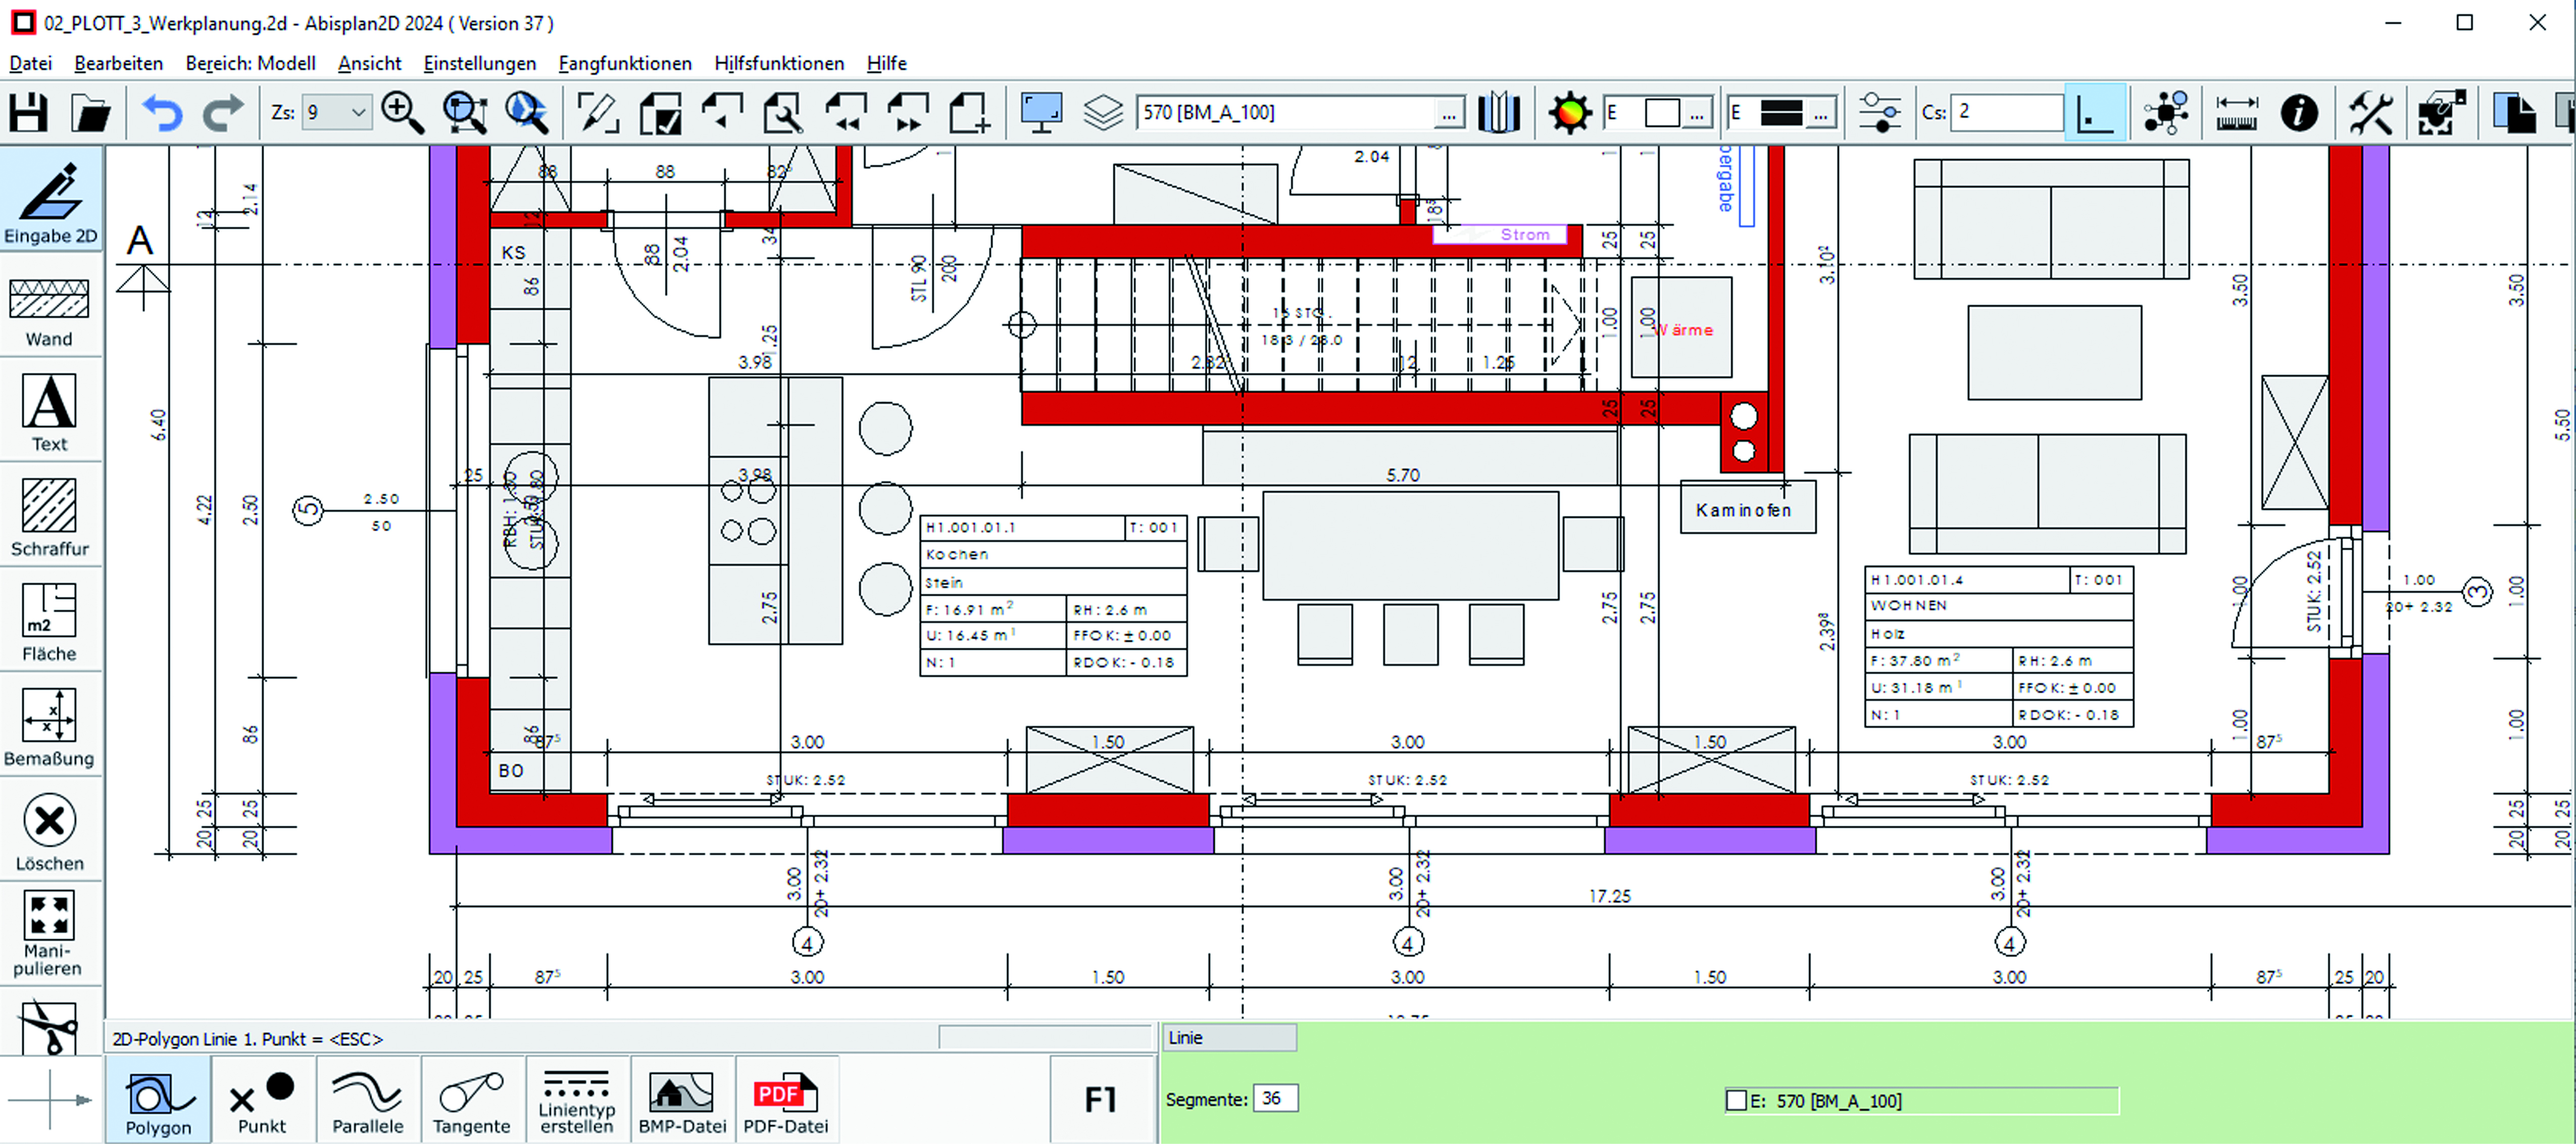The height and width of the screenshot is (1144, 2576).
Task: Select the Fläche area tool
Action: 50,620
